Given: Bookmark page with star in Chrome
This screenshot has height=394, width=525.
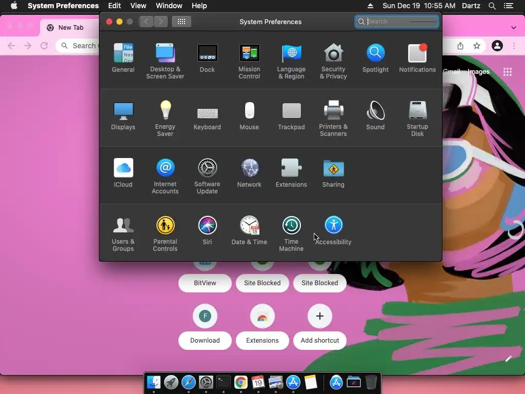Looking at the screenshot, I should pos(477,46).
